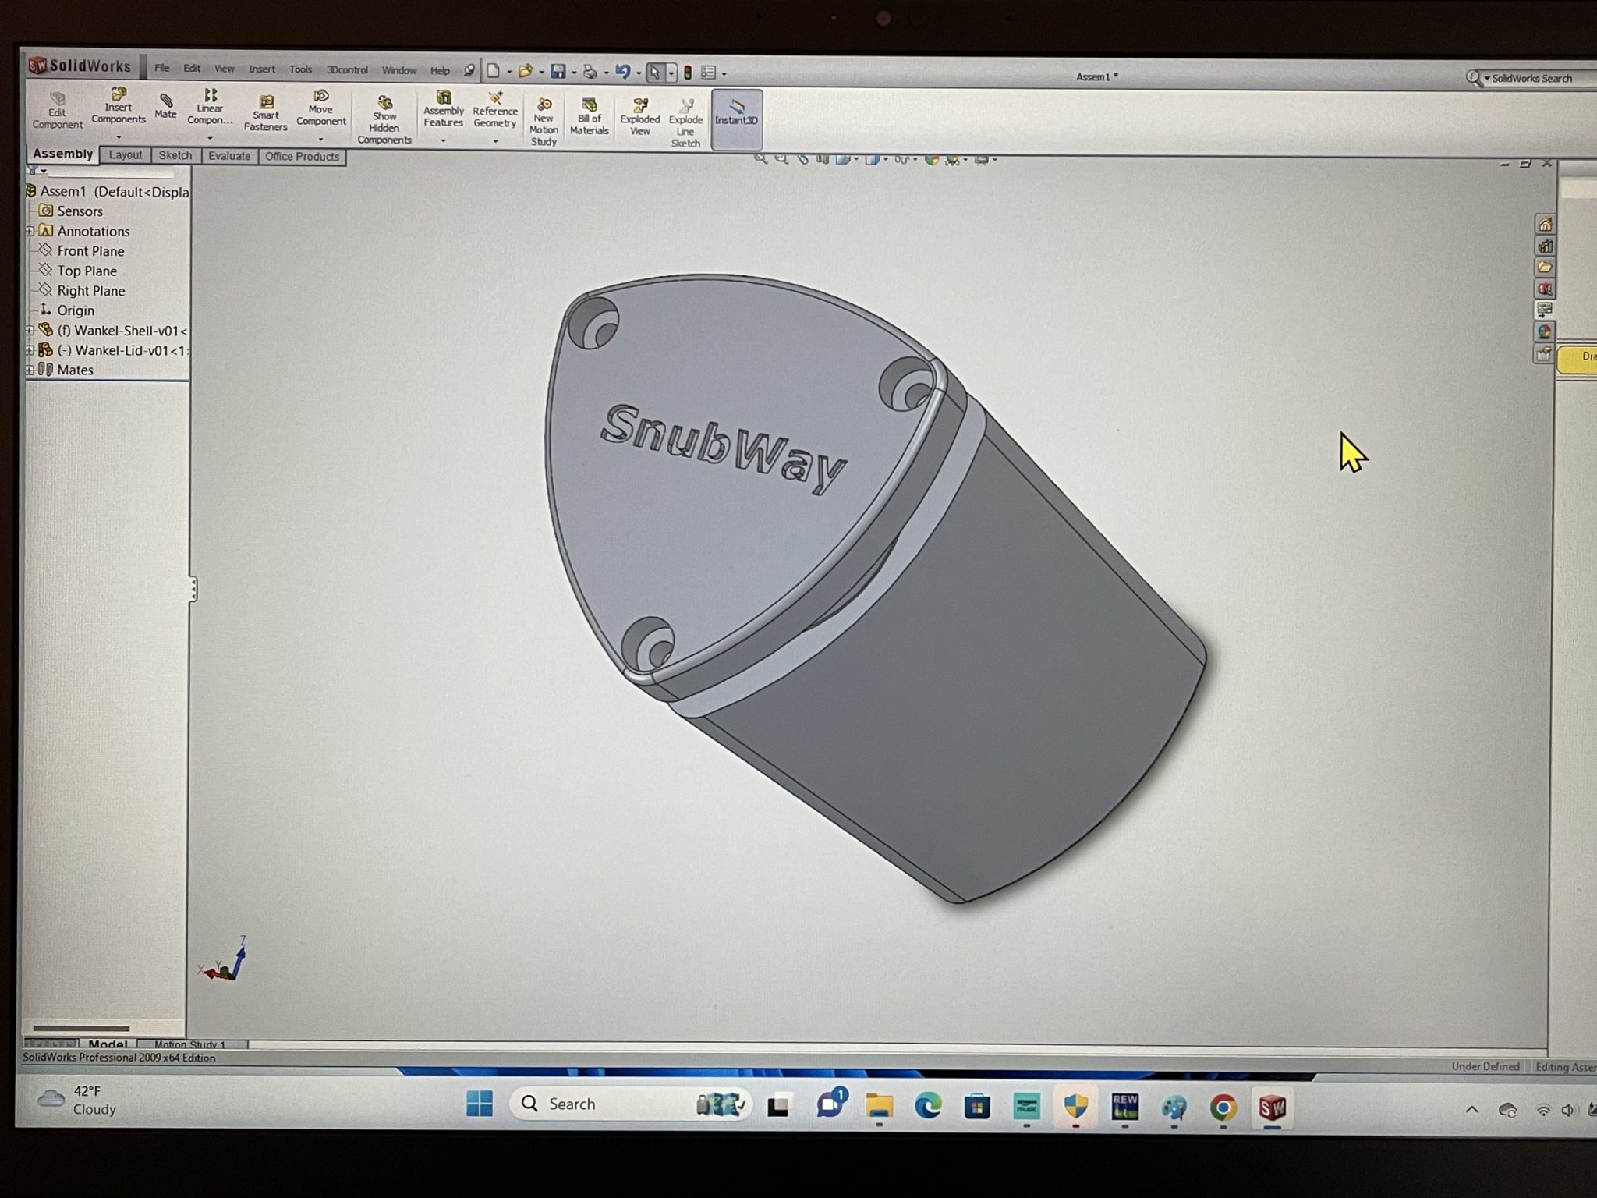
Task: Expand the Mates folder node
Action: (x=30, y=370)
